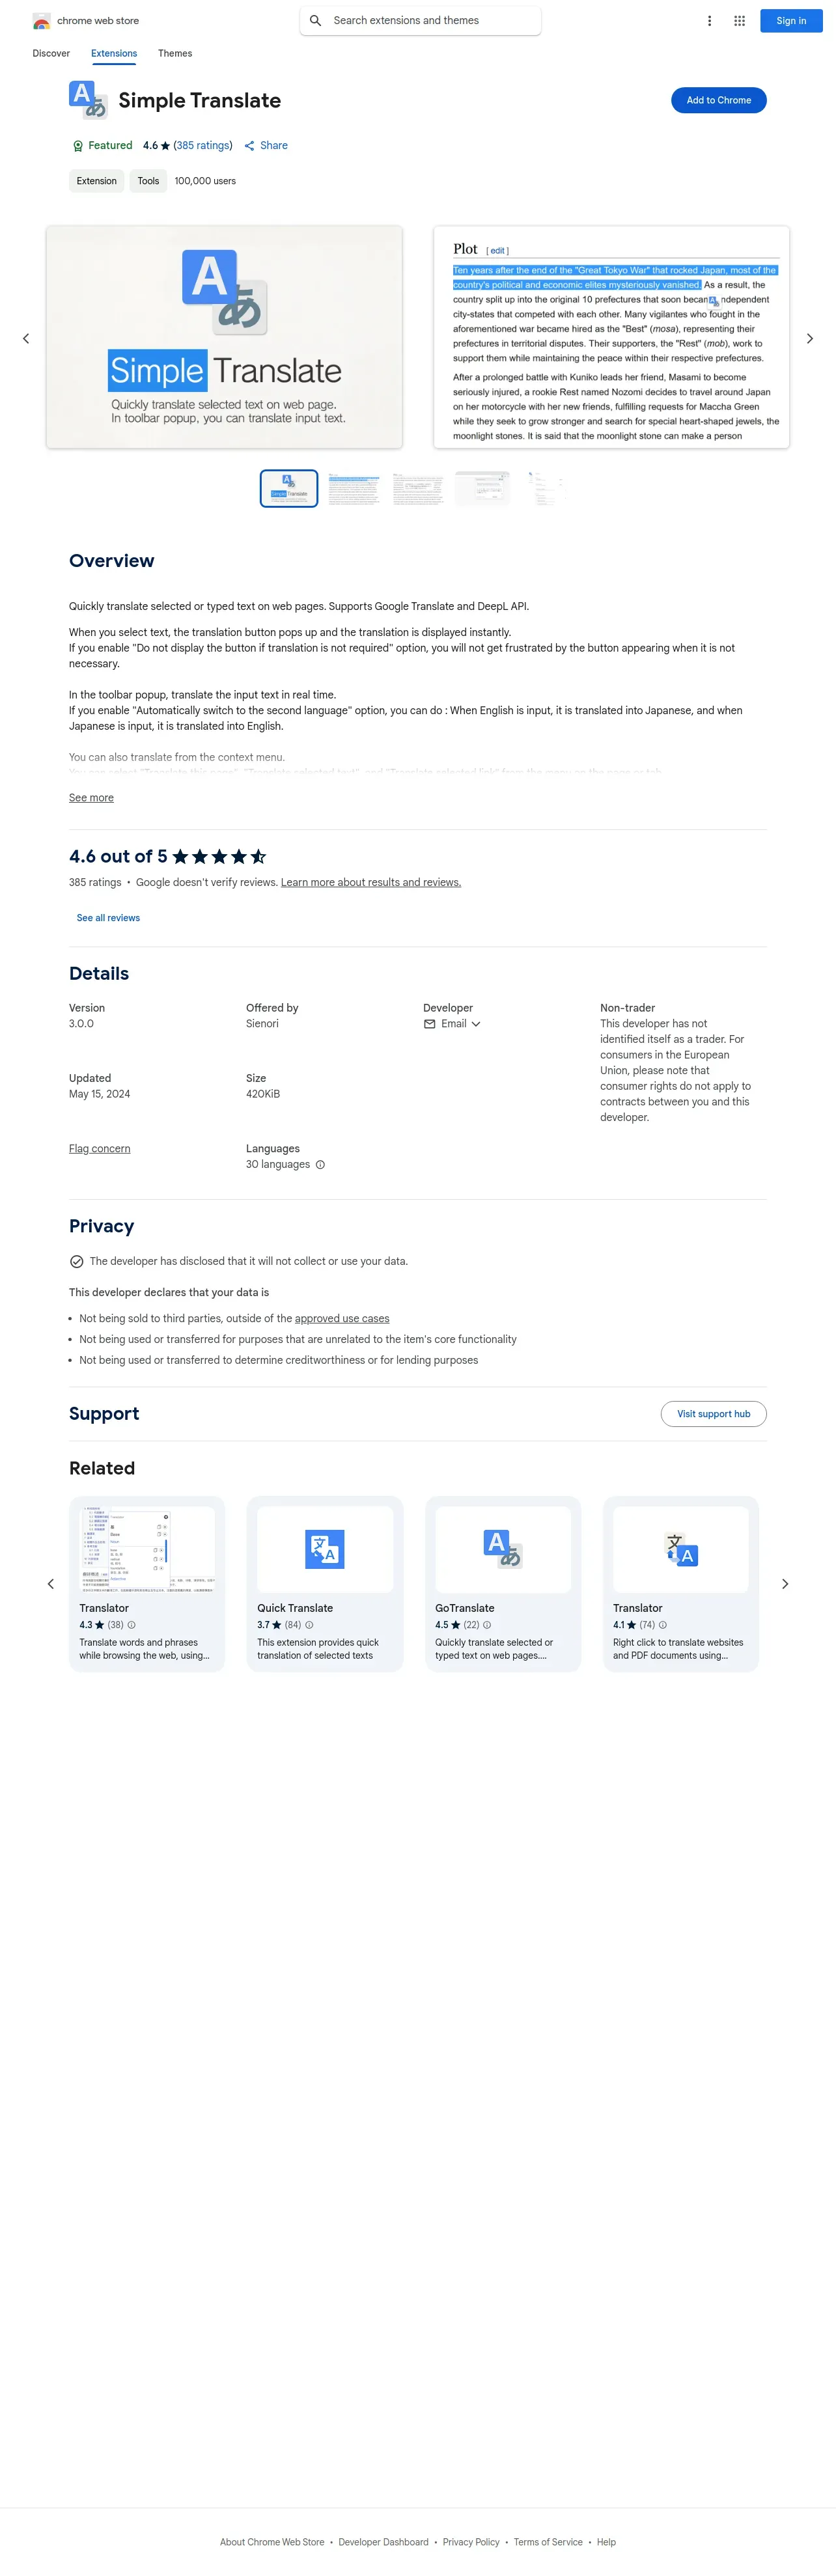Click the May 15, 2024 updated date

point(99,1094)
